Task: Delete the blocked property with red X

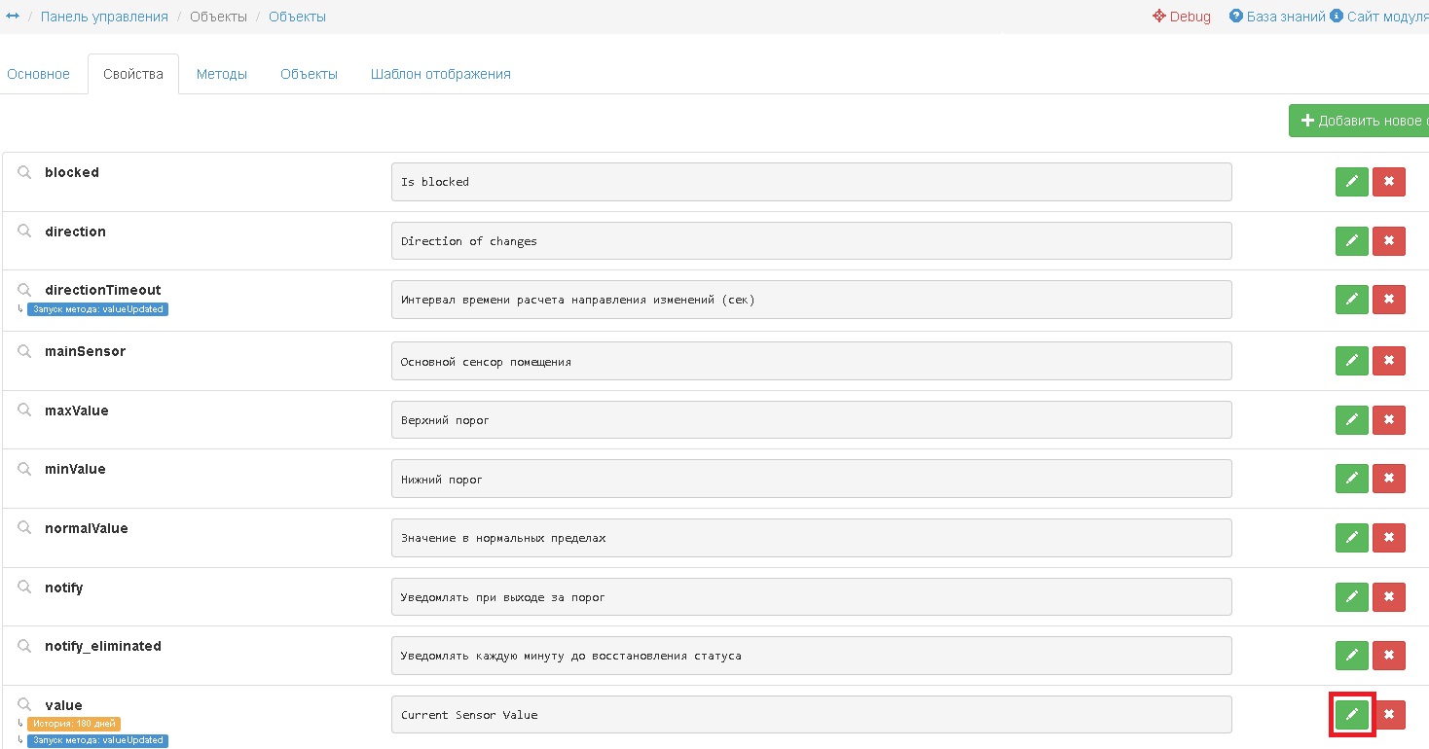Action: coord(1389,182)
